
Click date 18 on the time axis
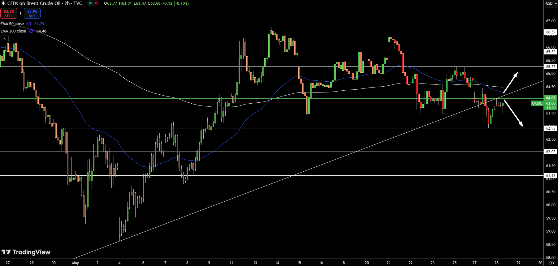click(343, 263)
